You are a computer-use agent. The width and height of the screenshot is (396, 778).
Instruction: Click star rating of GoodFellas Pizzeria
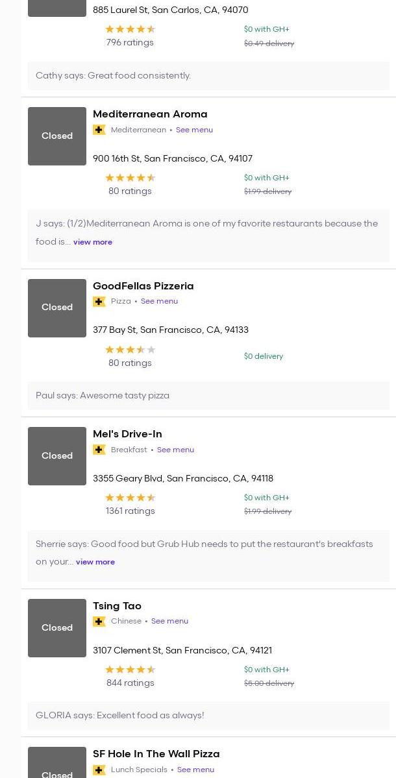[130, 350]
